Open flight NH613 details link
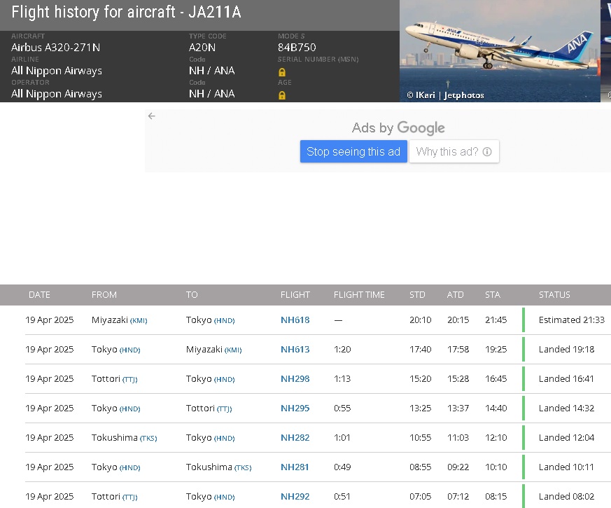 [295, 349]
